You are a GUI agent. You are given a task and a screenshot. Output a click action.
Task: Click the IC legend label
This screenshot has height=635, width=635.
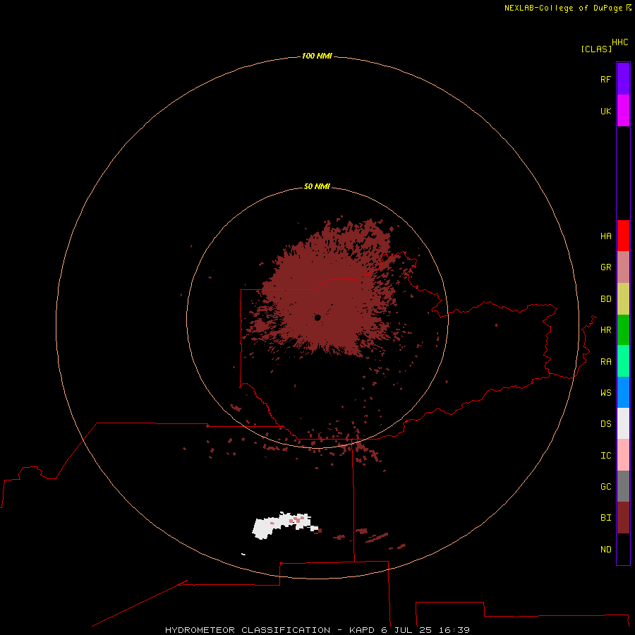click(605, 456)
